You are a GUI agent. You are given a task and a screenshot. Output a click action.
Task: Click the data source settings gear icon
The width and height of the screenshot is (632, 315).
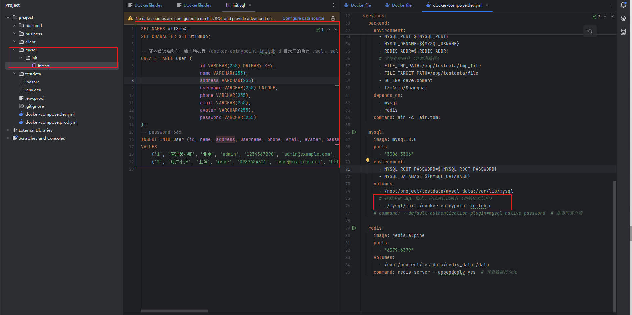333,18
